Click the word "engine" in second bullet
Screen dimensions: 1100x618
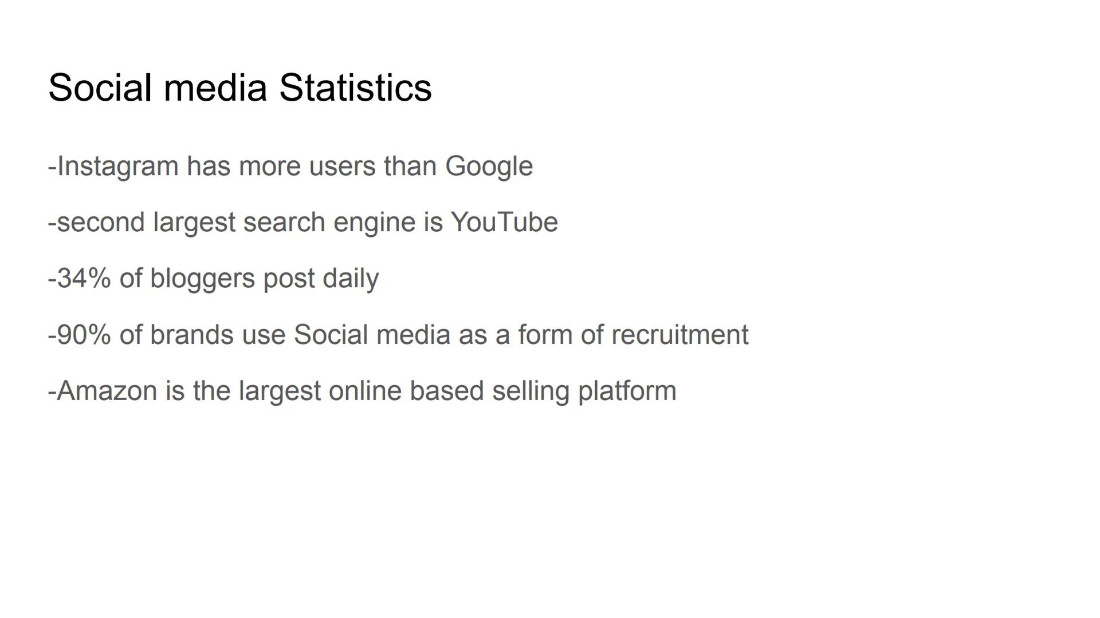point(374,222)
